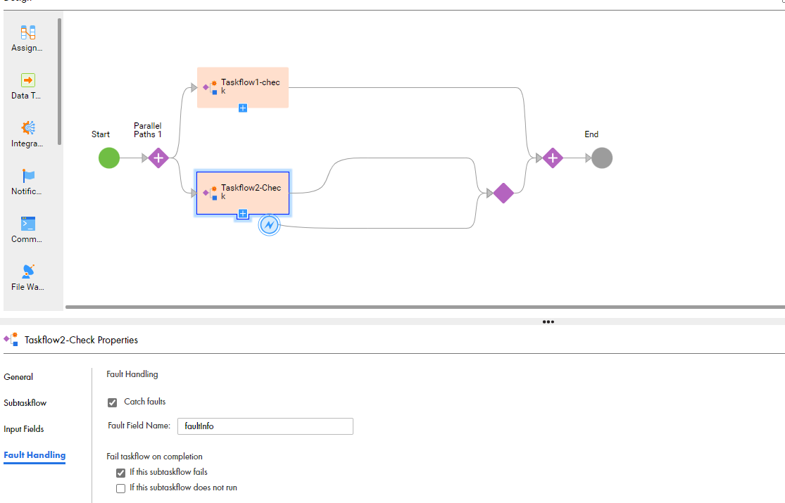Click the 'Fault Handling' section heading
This screenshot has width=785, height=503.
point(132,374)
